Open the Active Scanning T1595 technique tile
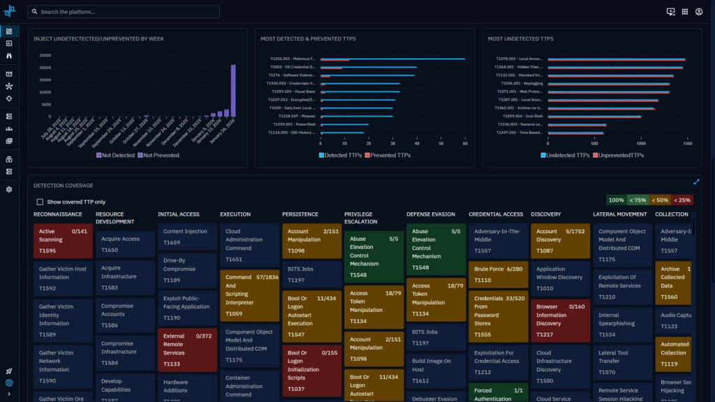The width and height of the screenshot is (715, 402). tap(62, 241)
